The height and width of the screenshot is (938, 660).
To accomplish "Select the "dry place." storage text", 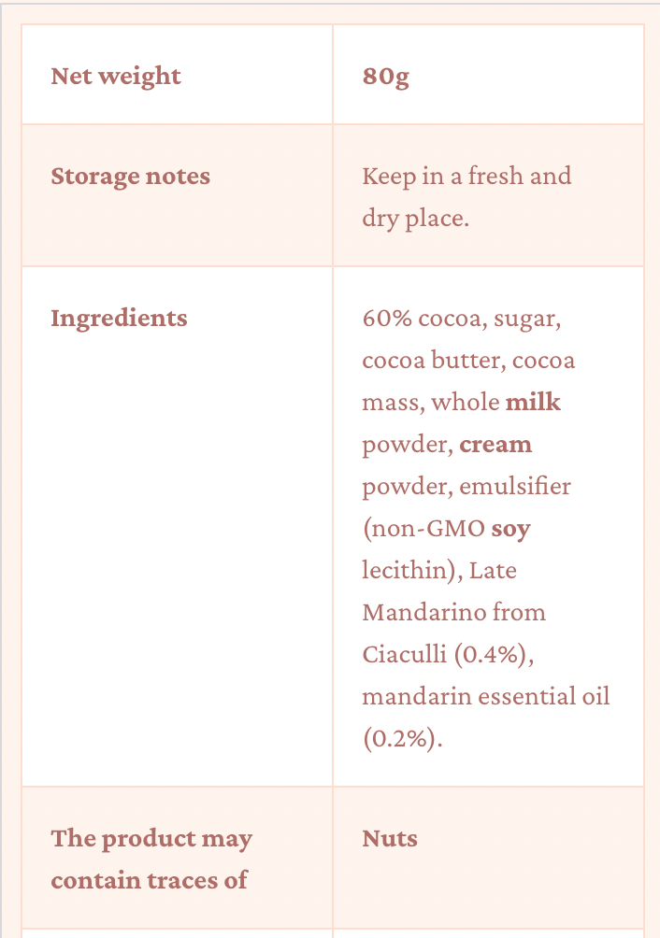I will point(415,219).
